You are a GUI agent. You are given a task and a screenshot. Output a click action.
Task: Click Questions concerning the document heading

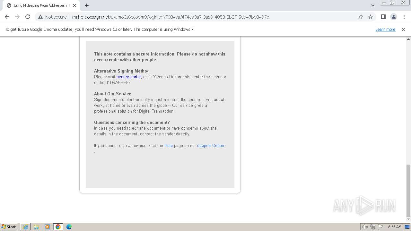click(132, 122)
